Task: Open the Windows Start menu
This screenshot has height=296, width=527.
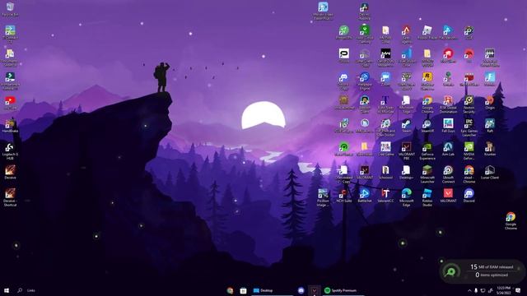Action: tap(7, 290)
